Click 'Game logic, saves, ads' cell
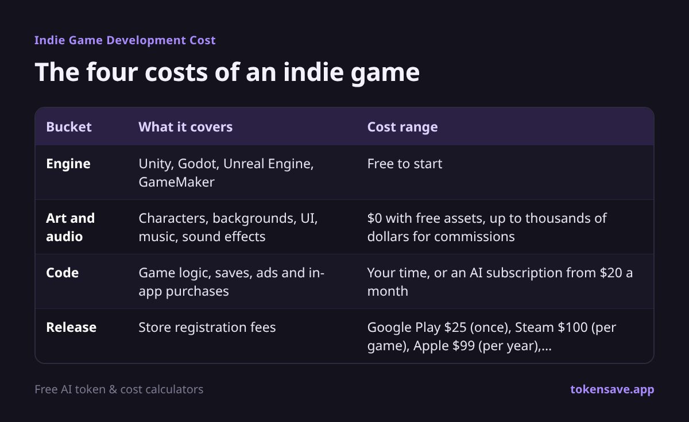The image size is (689, 422). point(231,282)
